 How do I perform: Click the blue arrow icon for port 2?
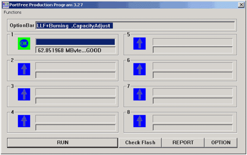[24, 69]
